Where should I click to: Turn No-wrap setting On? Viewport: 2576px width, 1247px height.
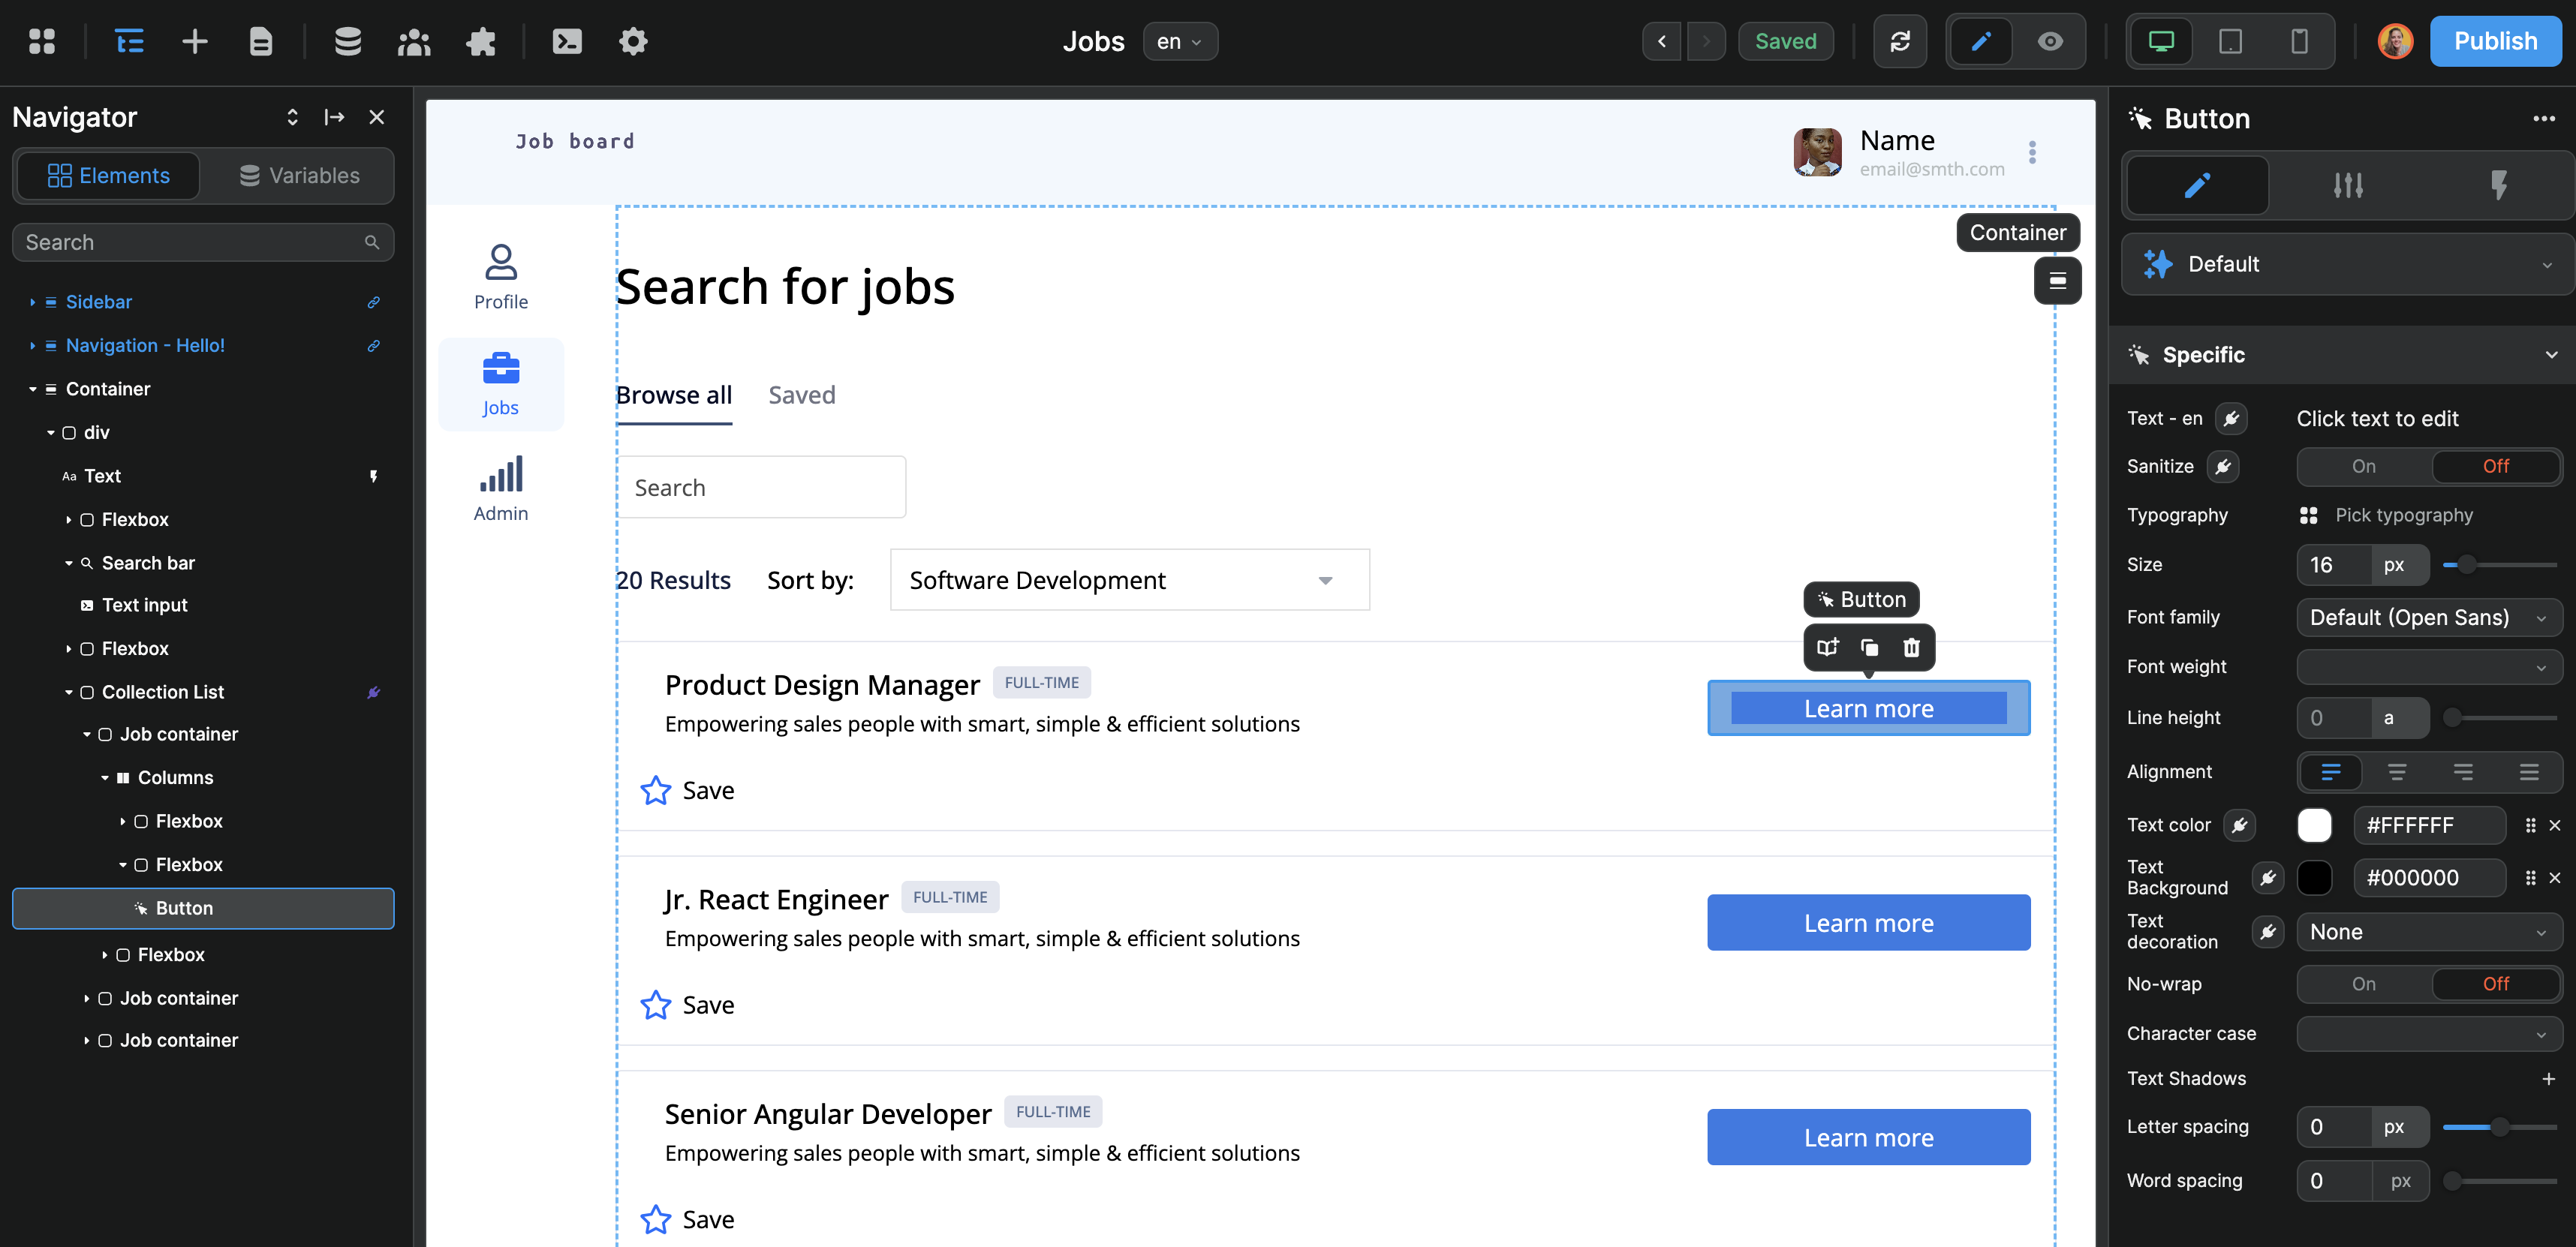coord(2363,984)
